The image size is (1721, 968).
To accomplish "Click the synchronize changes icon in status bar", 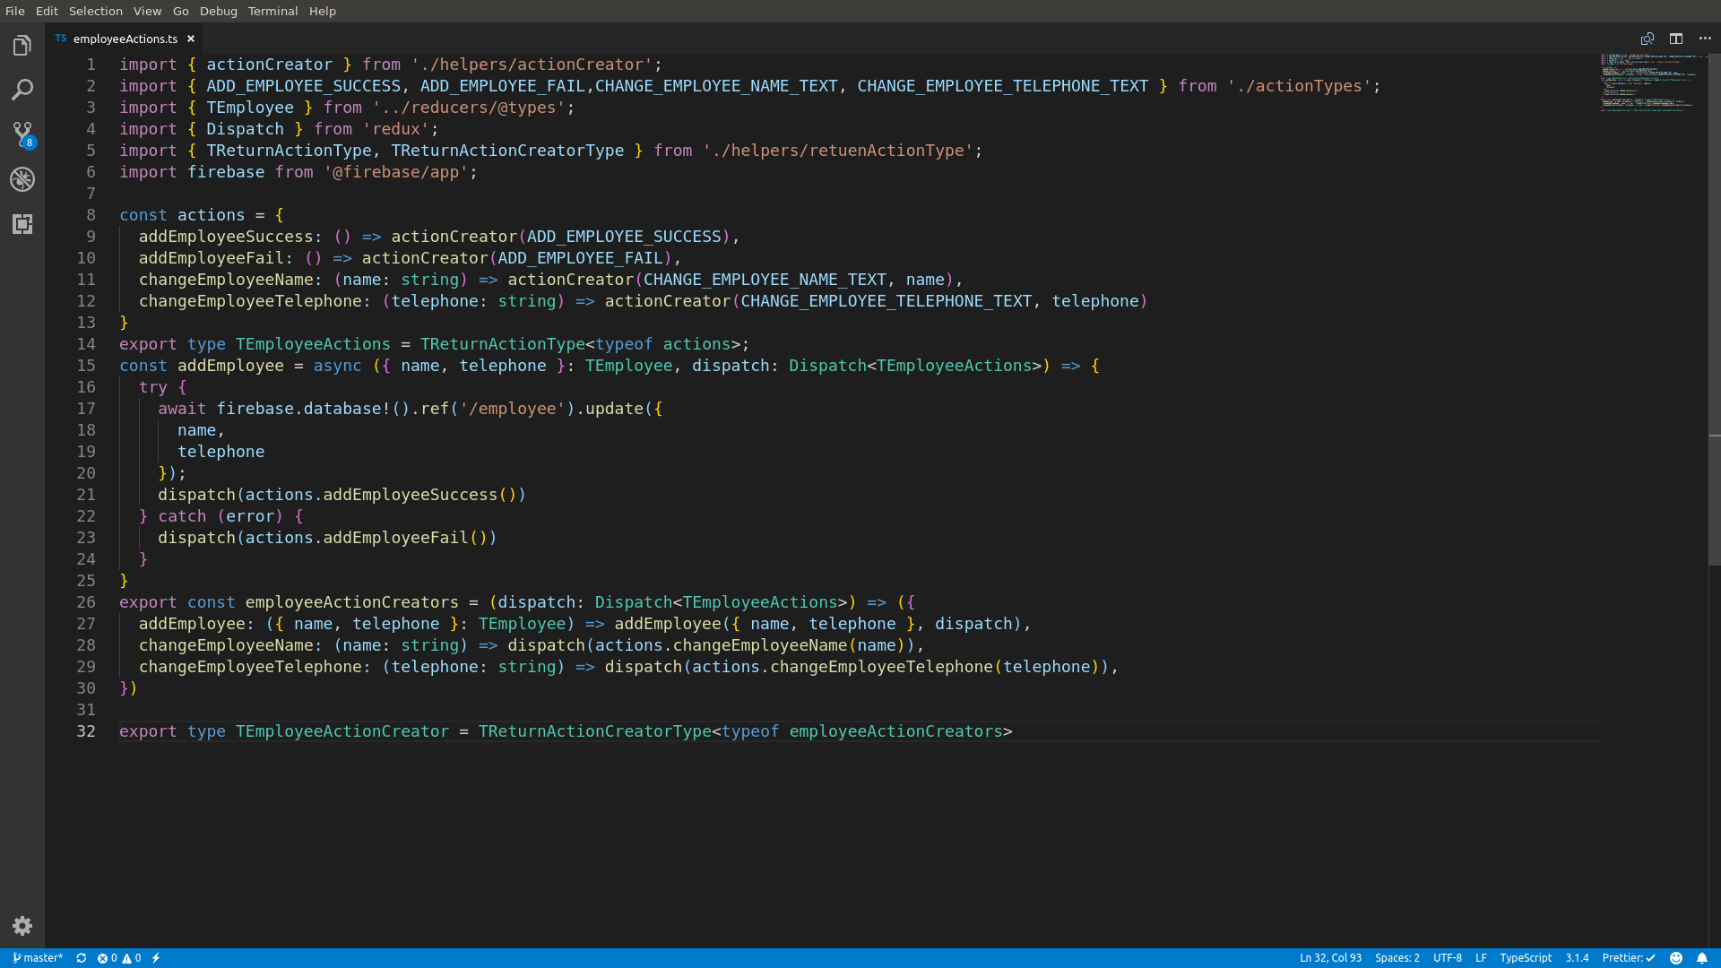I will click(x=81, y=958).
